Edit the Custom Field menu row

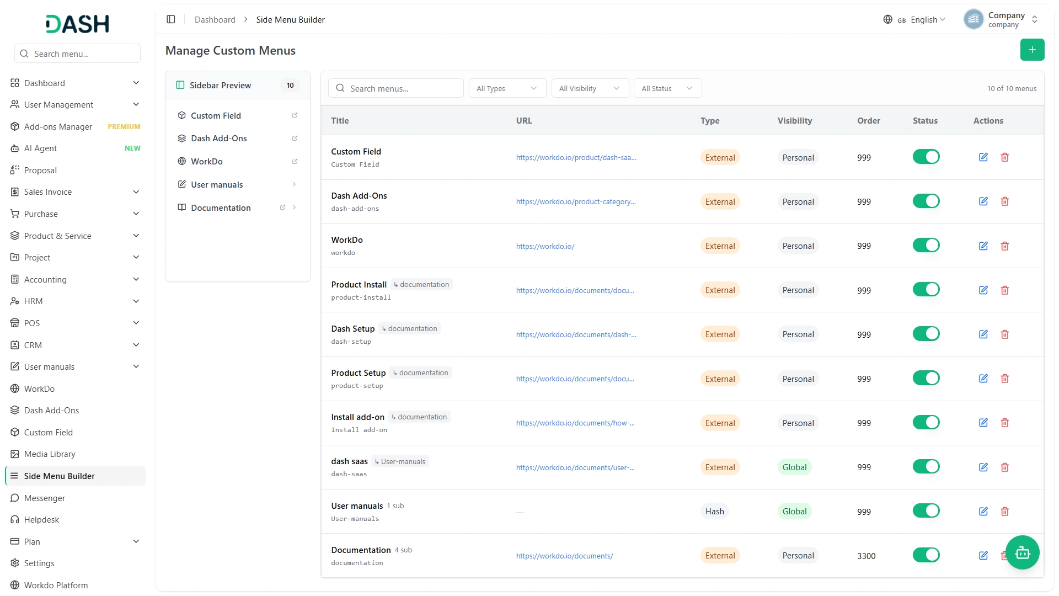[983, 157]
